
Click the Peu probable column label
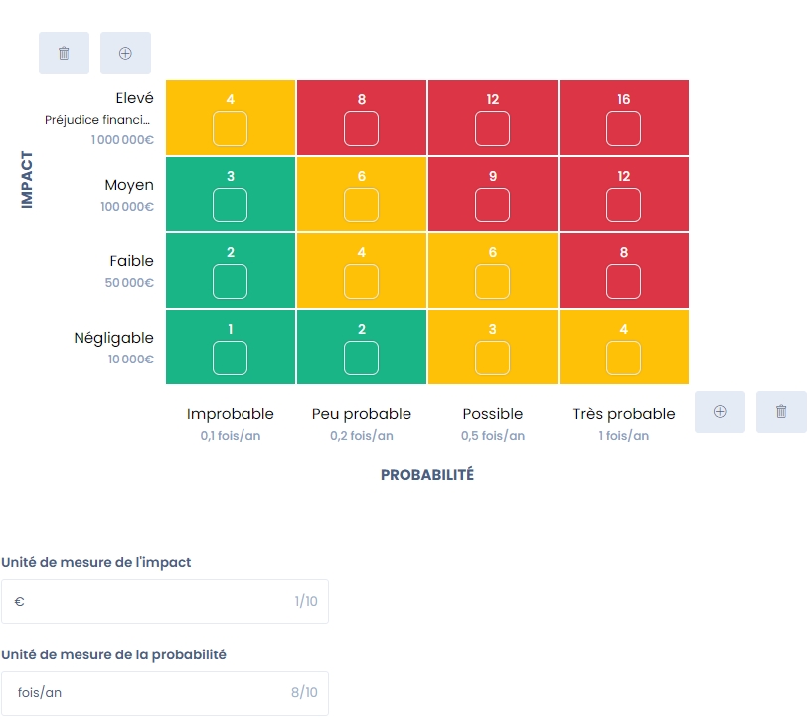361,414
